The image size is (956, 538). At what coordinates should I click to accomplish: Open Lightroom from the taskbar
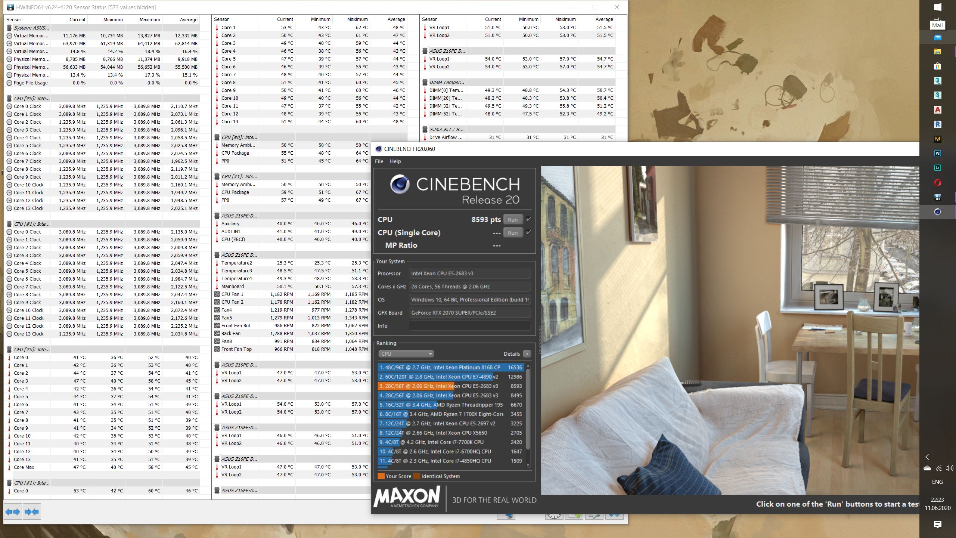click(937, 168)
